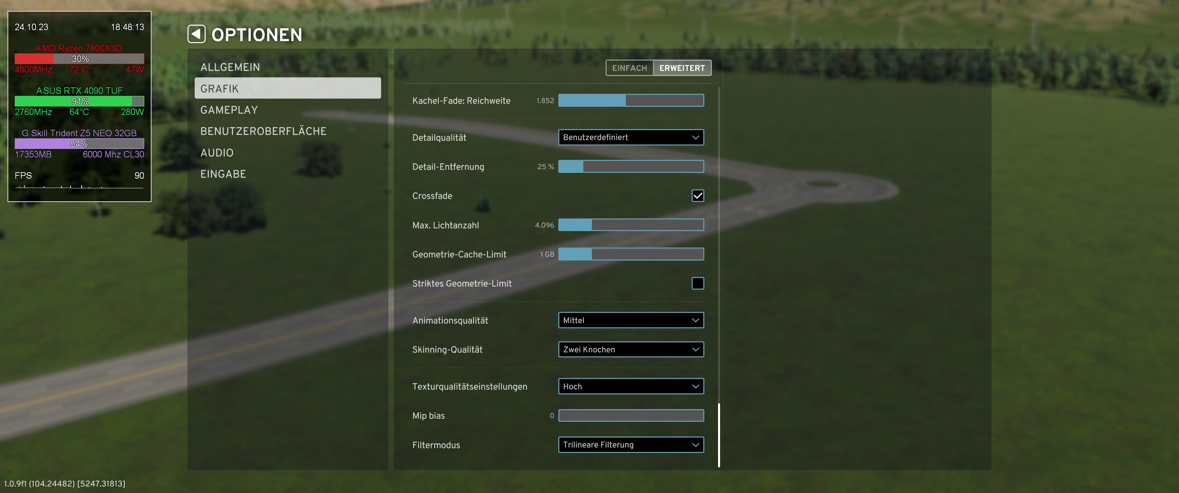
Task: Open the Skinning-Qualität dropdown
Action: point(631,350)
